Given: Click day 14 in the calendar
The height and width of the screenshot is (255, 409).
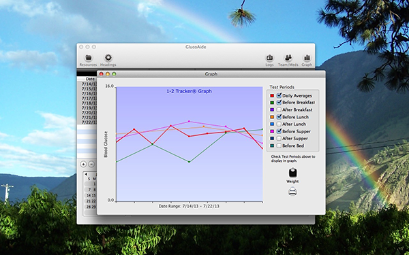Looking at the screenshot, I should tap(89, 195).
